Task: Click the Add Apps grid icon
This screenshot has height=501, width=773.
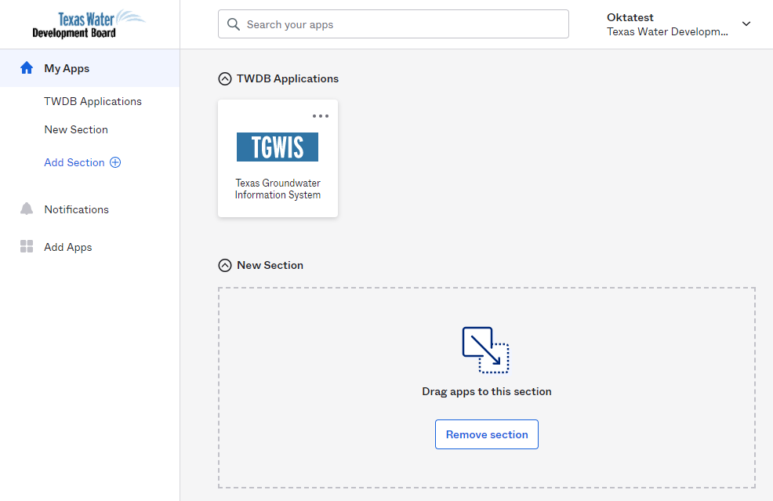Action: (x=27, y=246)
